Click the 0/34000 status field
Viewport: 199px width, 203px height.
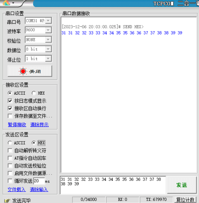(89, 199)
